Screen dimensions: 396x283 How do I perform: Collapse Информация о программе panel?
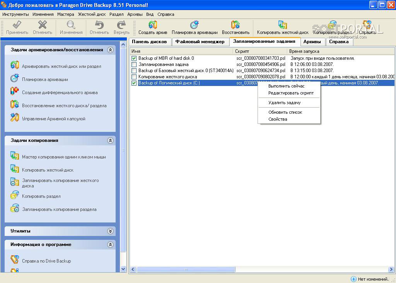(110, 244)
